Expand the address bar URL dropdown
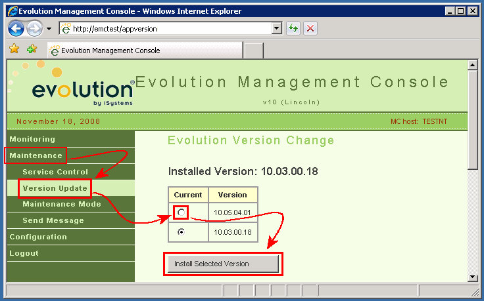Screen dimensions: 484x301 [276, 29]
